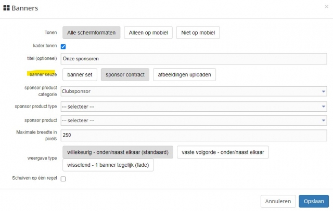The height and width of the screenshot is (211, 333).
Task: Click the titel field containing Onze sponsoren
Action: (194, 58)
